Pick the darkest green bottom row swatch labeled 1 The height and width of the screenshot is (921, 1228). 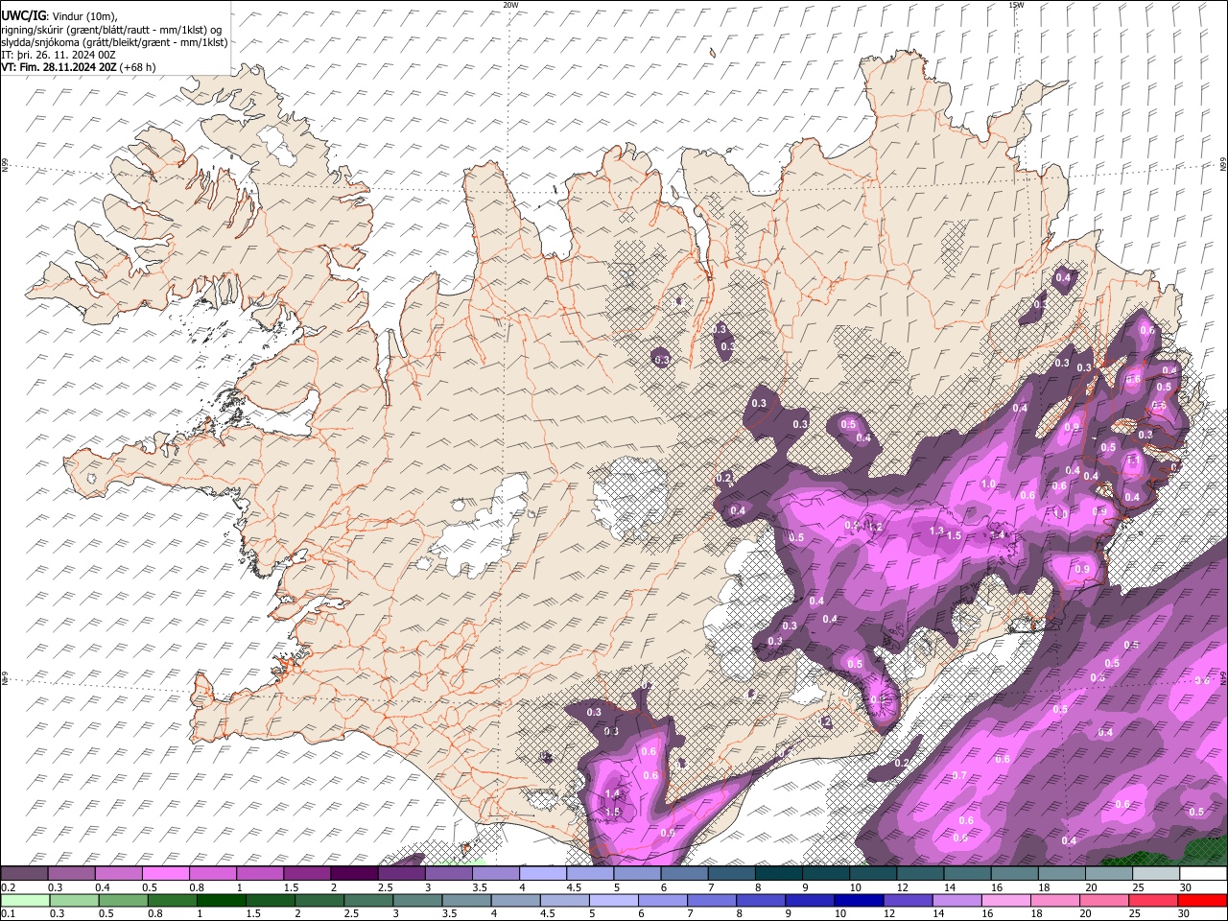222,900
